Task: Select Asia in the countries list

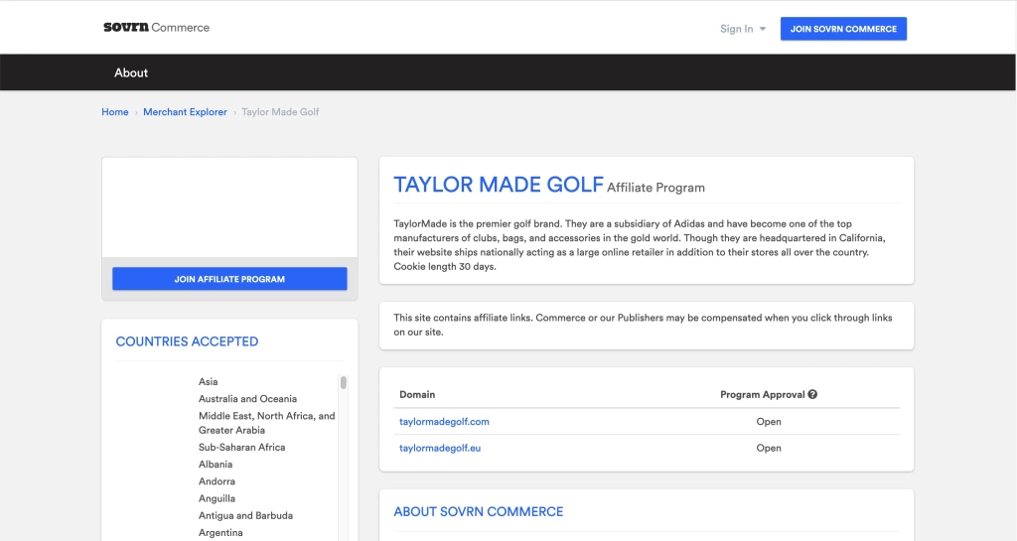Action: (x=209, y=381)
